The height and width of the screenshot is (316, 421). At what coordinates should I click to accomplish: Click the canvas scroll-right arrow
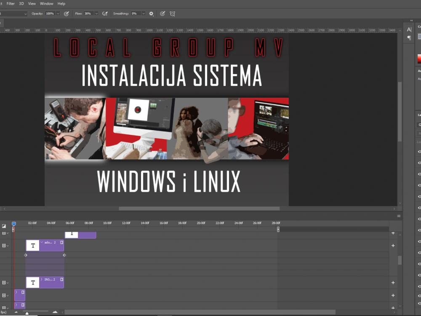point(394,209)
